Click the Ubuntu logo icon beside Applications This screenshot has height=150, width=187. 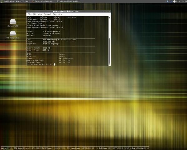coord(2,1)
